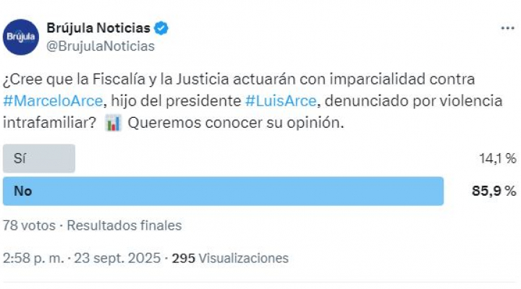The image size is (521, 289).
Task: Select the Sí poll result bar
Action: [x=39, y=158]
